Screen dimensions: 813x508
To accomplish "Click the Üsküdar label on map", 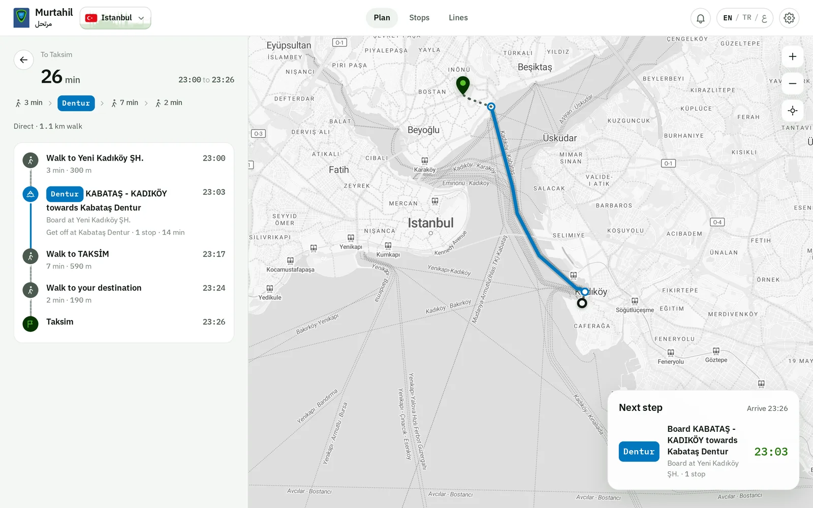I will tap(559, 138).
